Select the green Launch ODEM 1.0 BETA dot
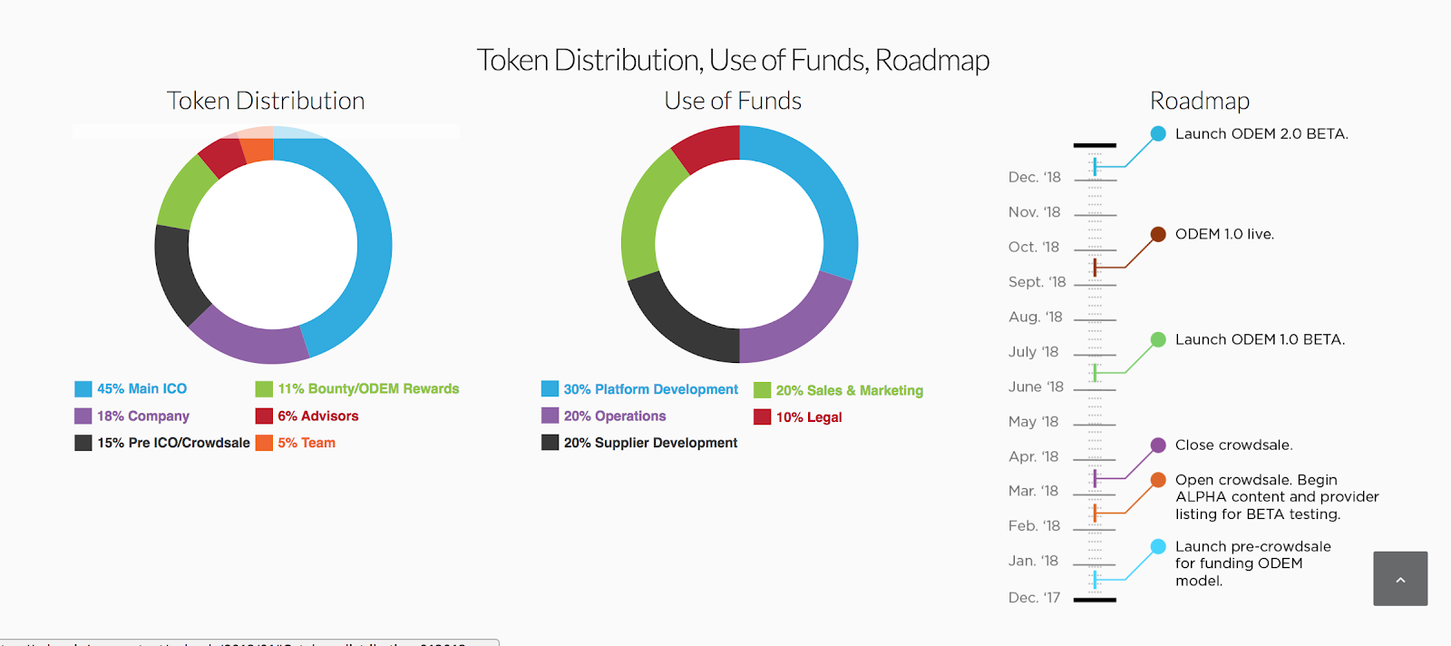 pyautogui.click(x=1158, y=339)
